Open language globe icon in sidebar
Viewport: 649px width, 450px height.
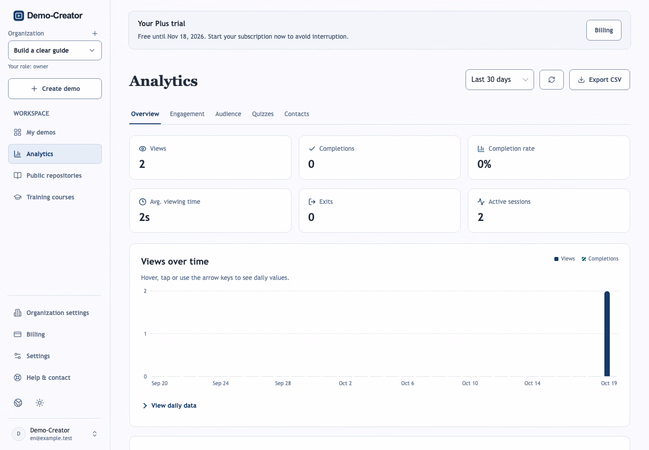pyautogui.click(x=18, y=403)
